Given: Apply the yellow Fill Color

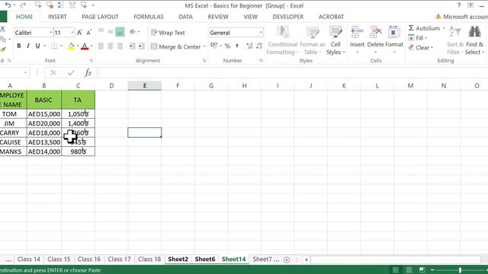Looking at the screenshot, I should pos(71,46).
